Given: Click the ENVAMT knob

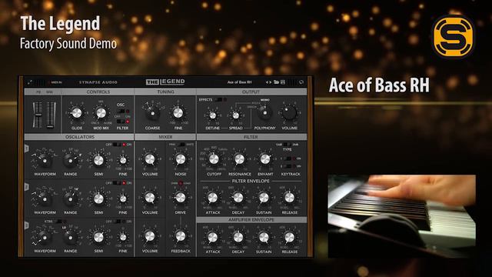Looking at the screenshot, I should (x=264, y=159).
